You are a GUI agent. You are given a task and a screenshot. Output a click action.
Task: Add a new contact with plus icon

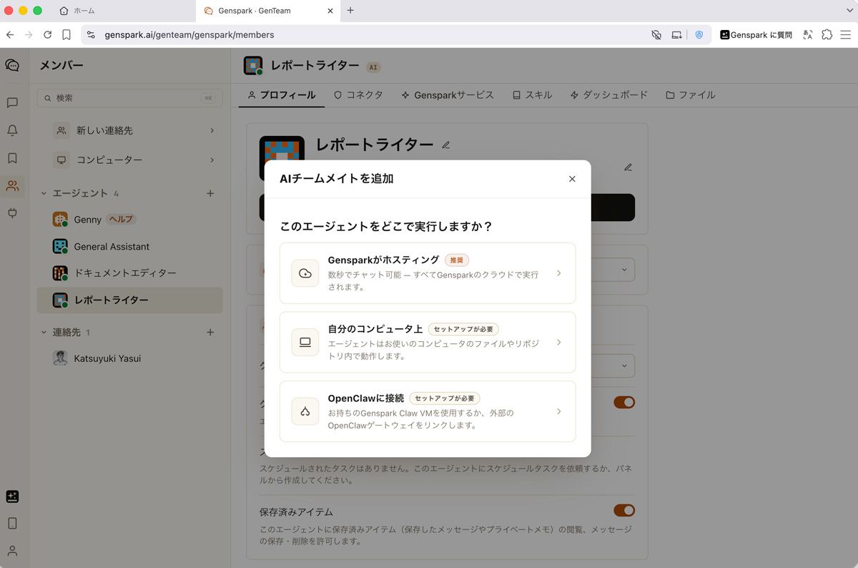[210, 332]
